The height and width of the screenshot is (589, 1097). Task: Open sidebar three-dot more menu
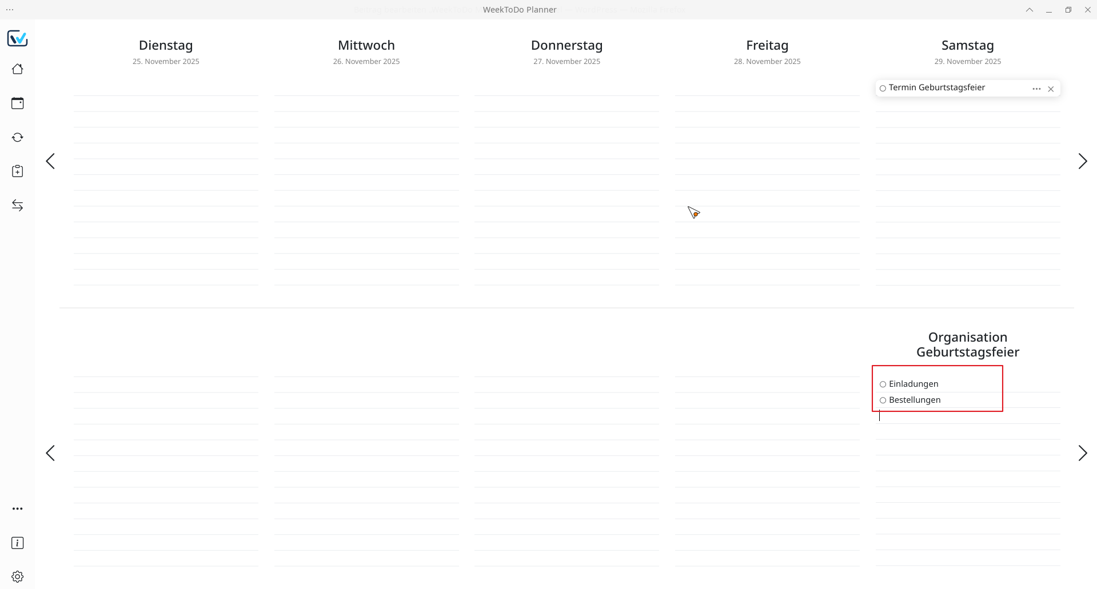click(18, 508)
